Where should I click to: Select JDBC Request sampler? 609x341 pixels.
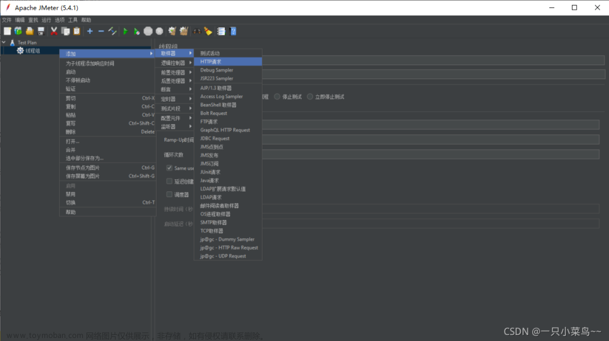(228, 139)
